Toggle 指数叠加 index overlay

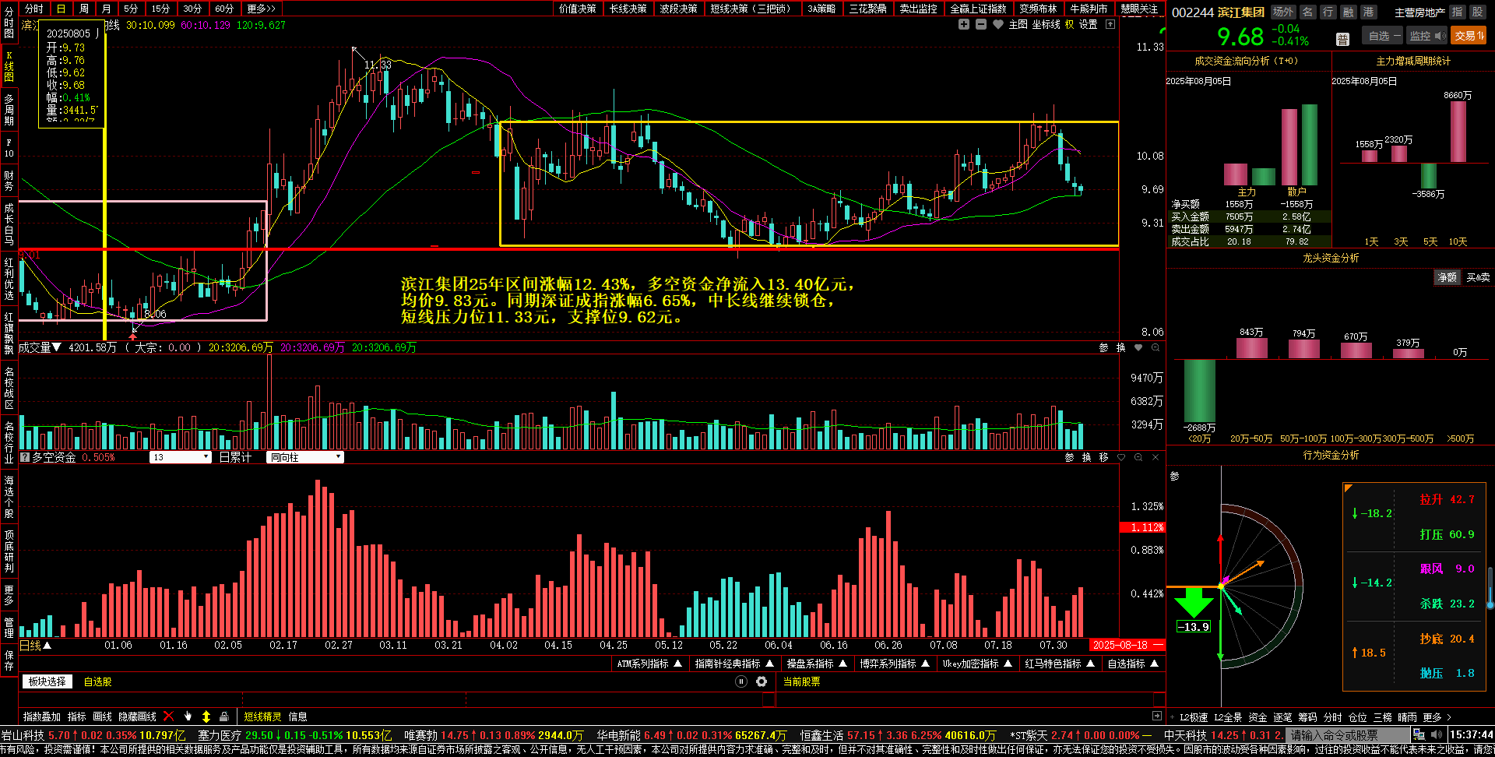coord(42,717)
